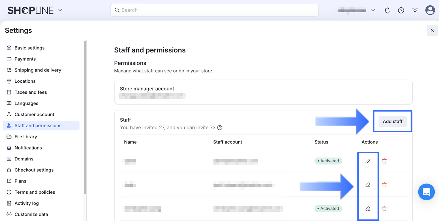Delete the first staff member with trash icon
This screenshot has width=439, height=221.
pos(384,161)
